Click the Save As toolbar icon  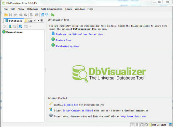15,15
